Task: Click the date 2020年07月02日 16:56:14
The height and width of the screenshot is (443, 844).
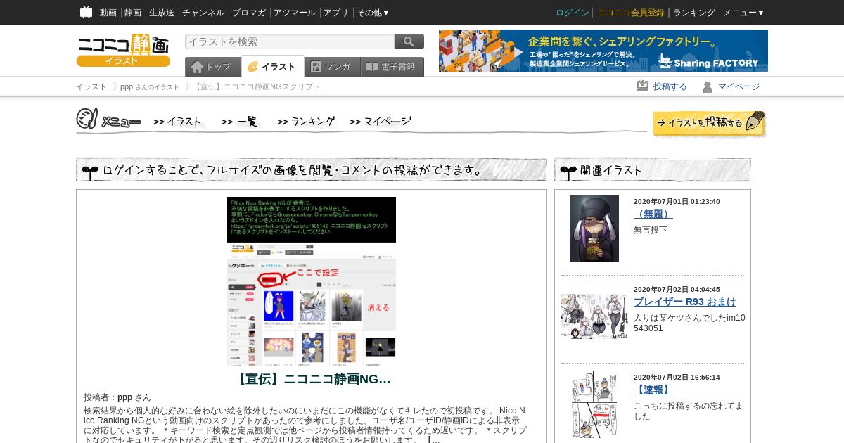Action: click(x=677, y=378)
